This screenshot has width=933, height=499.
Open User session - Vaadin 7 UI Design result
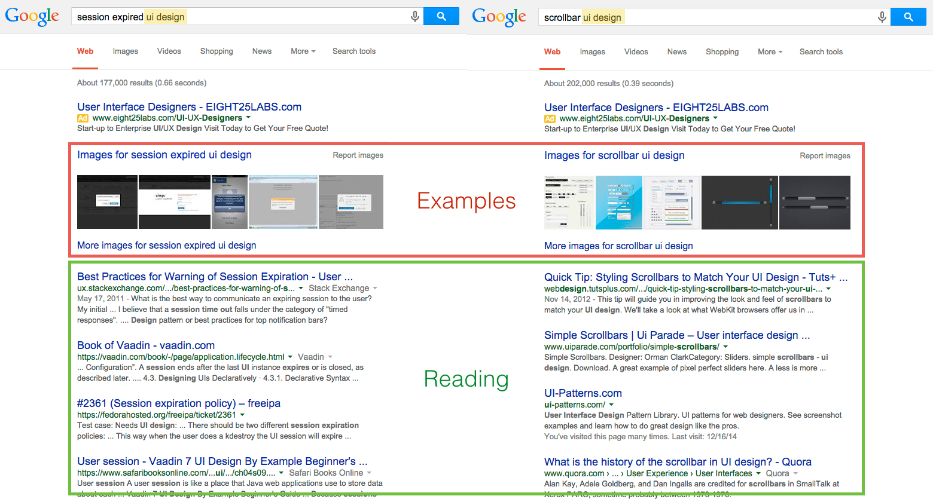222,461
